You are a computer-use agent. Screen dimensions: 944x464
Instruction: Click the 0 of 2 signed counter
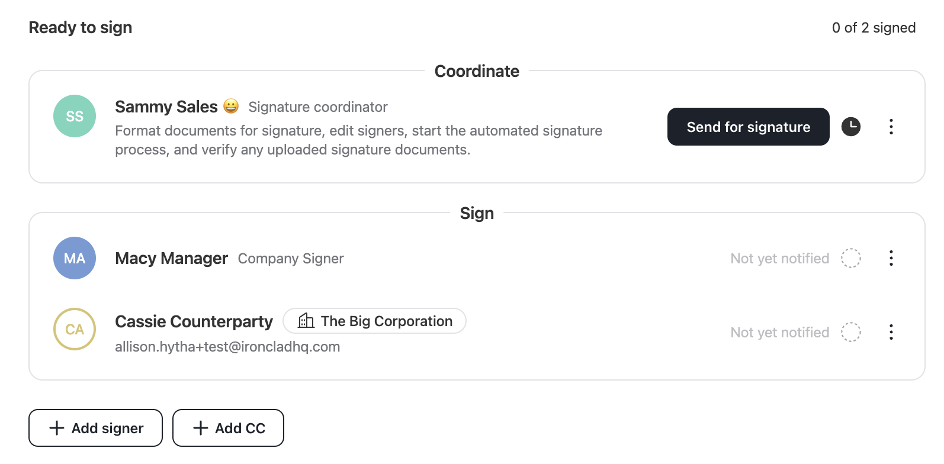coord(874,28)
